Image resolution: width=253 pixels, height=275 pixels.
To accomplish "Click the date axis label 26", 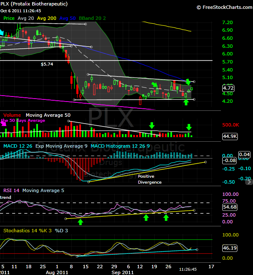I will click(x=168, y=267).
